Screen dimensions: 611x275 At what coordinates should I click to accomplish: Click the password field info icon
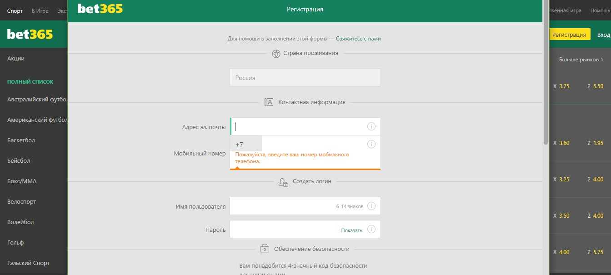pyautogui.click(x=371, y=229)
